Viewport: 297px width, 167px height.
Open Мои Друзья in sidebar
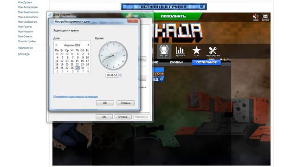click(x=25, y=2)
